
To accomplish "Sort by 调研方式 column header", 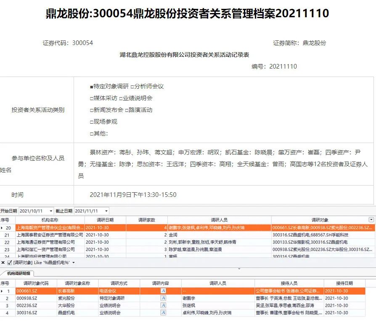I will point(119,283).
